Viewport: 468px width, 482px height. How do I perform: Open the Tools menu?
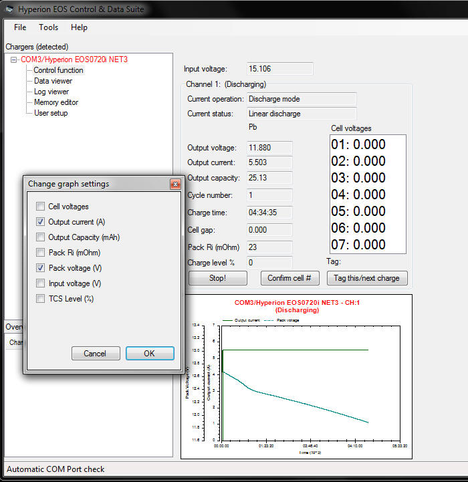click(x=48, y=27)
